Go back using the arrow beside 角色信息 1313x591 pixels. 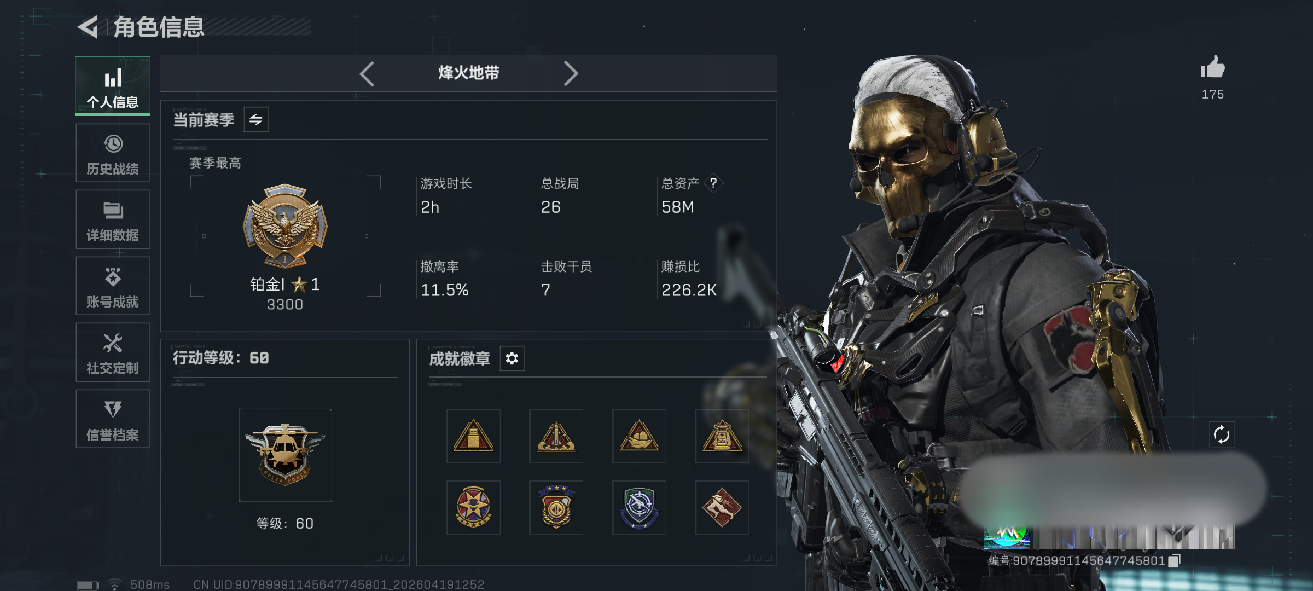(x=88, y=27)
